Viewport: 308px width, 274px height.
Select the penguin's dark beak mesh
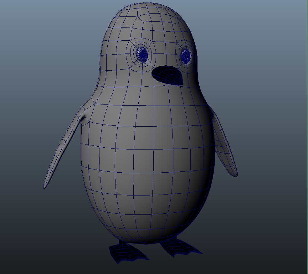[x=167, y=75]
